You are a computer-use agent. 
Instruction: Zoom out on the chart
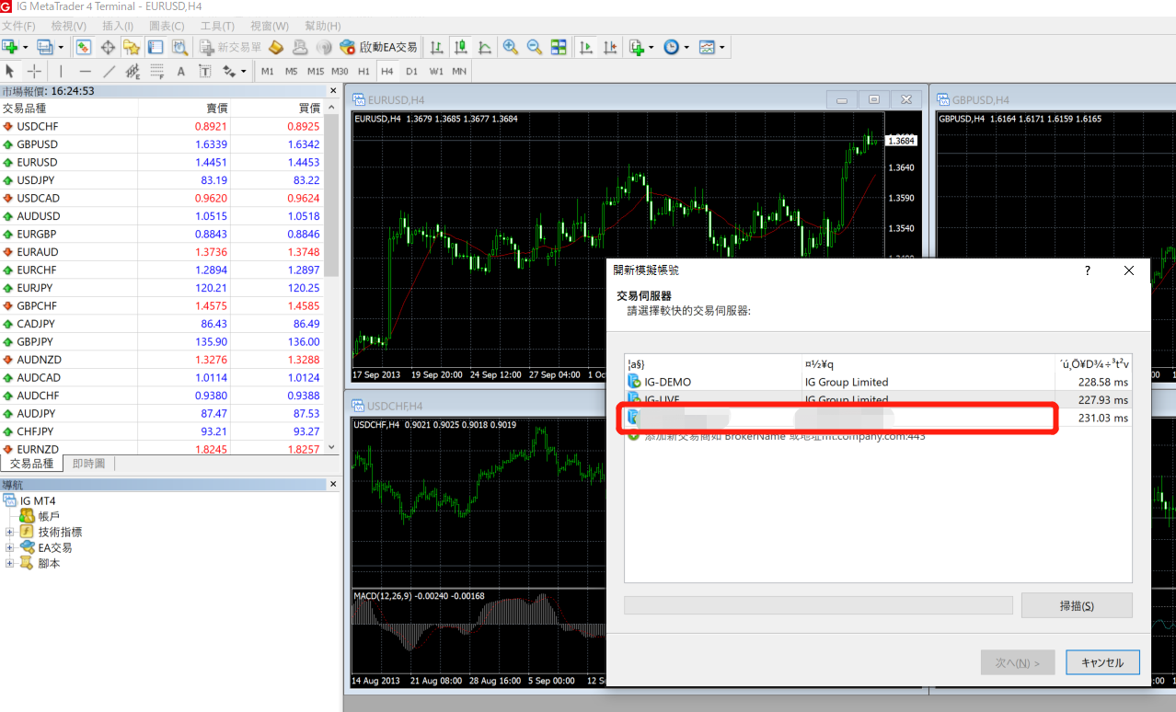[x=535, y=47]
